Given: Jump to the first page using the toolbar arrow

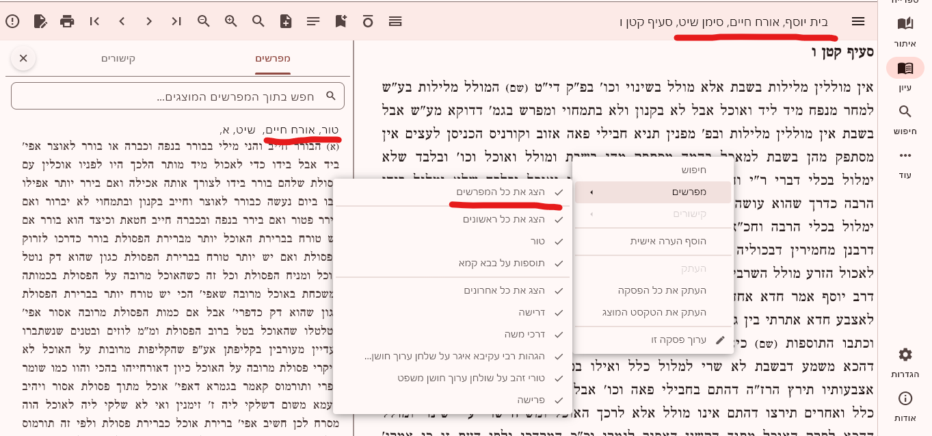Looking at the screenshot, I should pyautogui.click(x=94, y=21).
